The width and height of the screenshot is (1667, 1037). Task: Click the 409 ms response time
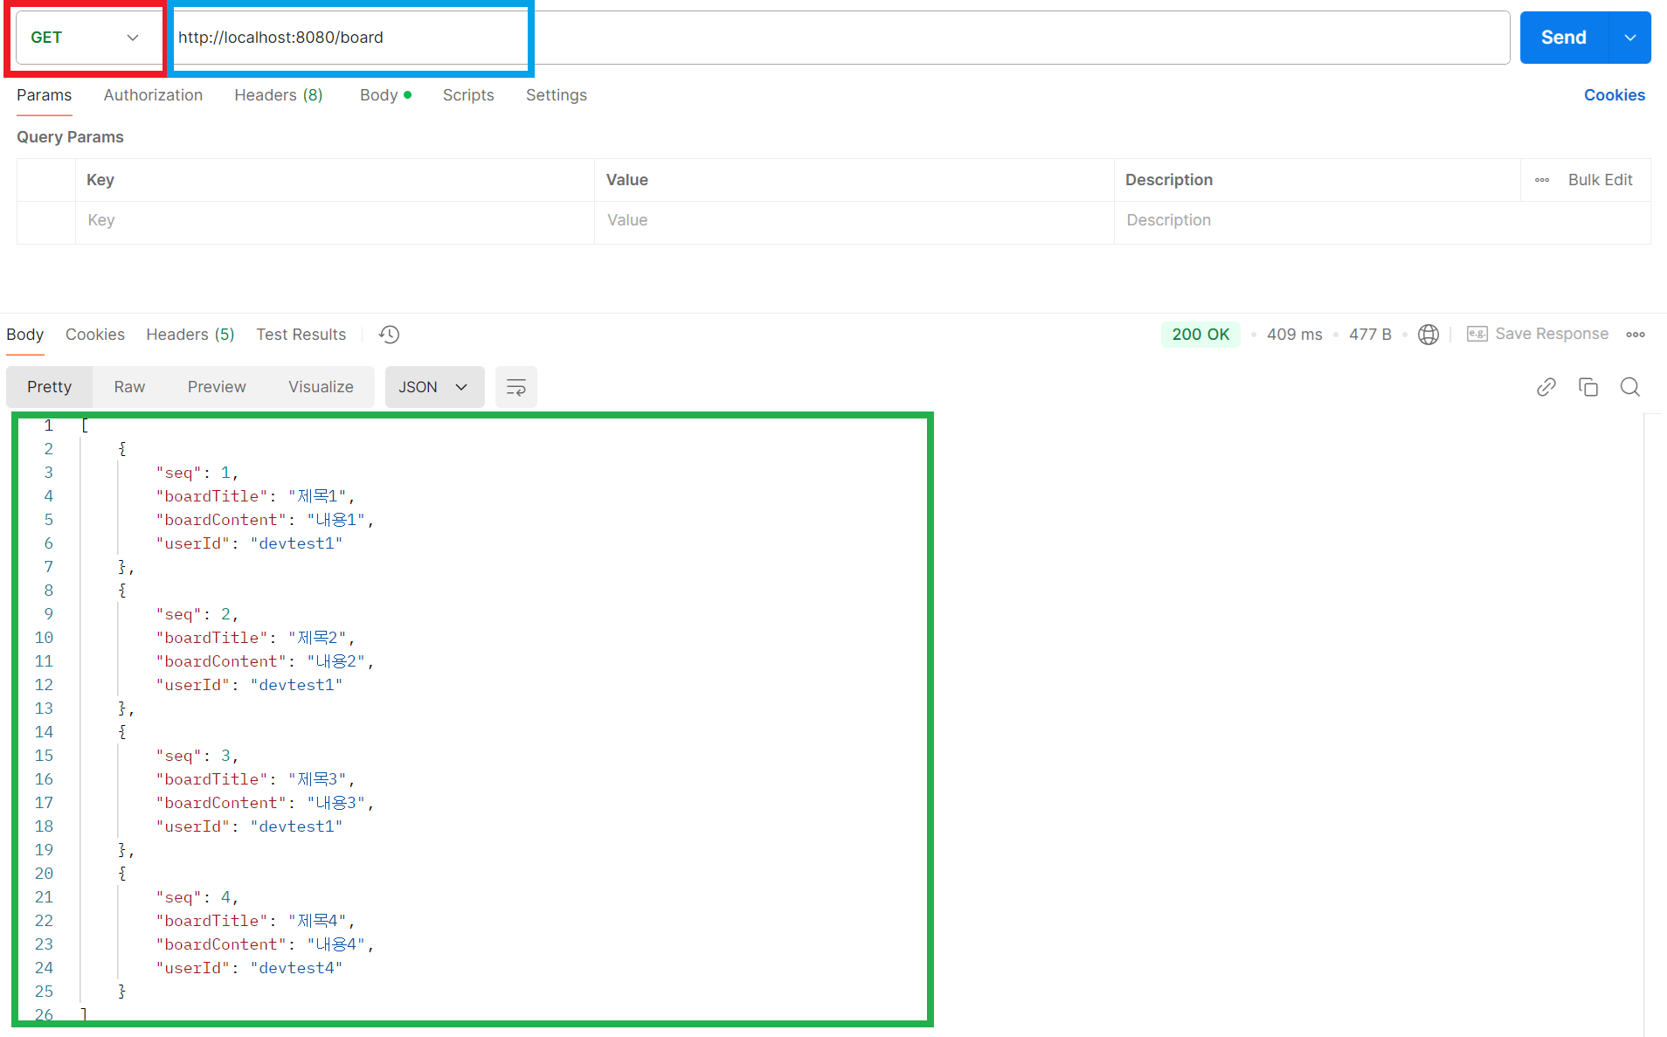[x=1295, y=335]
